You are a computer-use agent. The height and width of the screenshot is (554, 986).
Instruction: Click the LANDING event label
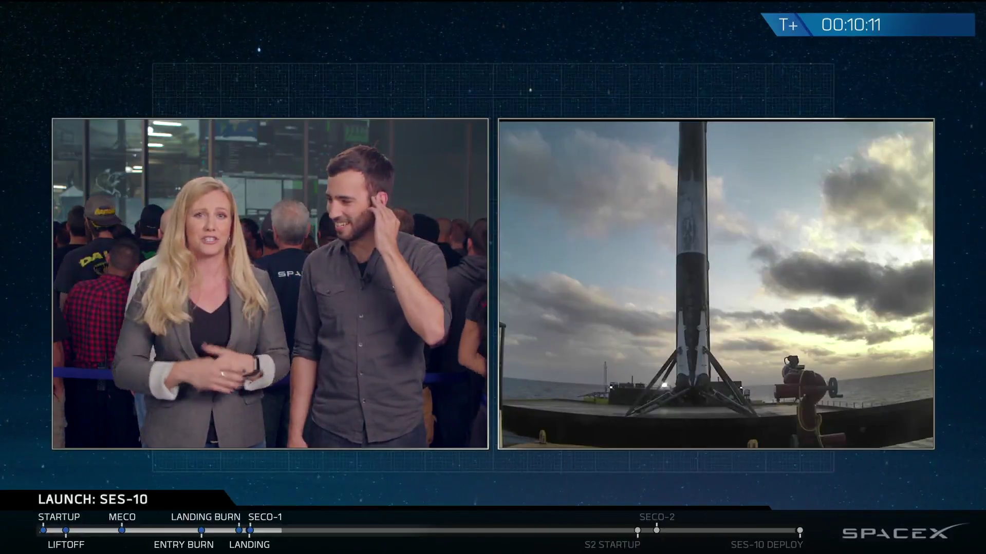[x=249, y=544]
